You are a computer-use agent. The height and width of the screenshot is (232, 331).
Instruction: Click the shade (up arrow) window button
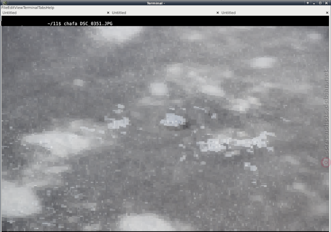pos(307,3)
